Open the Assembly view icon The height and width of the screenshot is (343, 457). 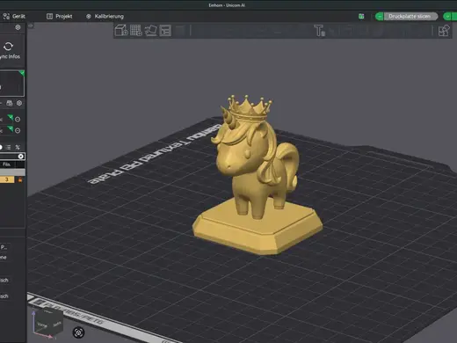coord(444,31)
